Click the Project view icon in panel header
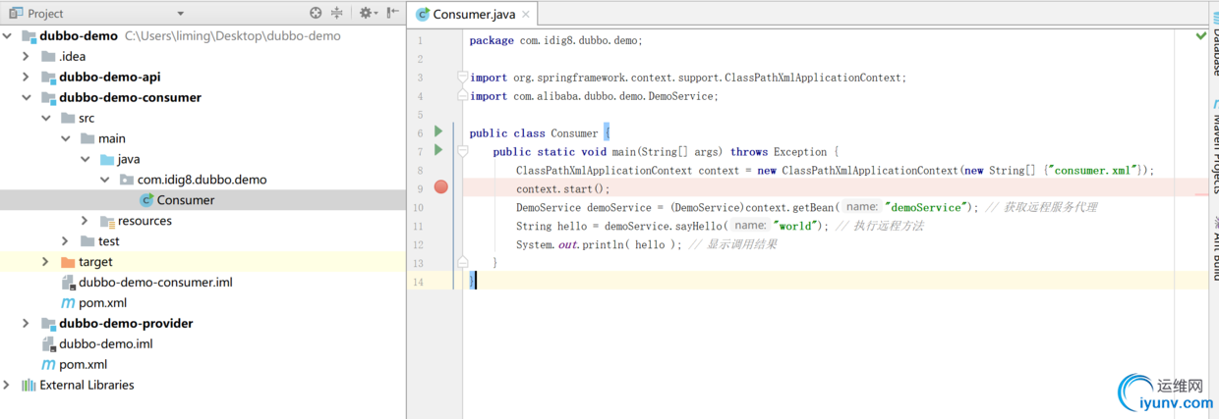This screenshot has height=419, width=1219. (15, 14)
